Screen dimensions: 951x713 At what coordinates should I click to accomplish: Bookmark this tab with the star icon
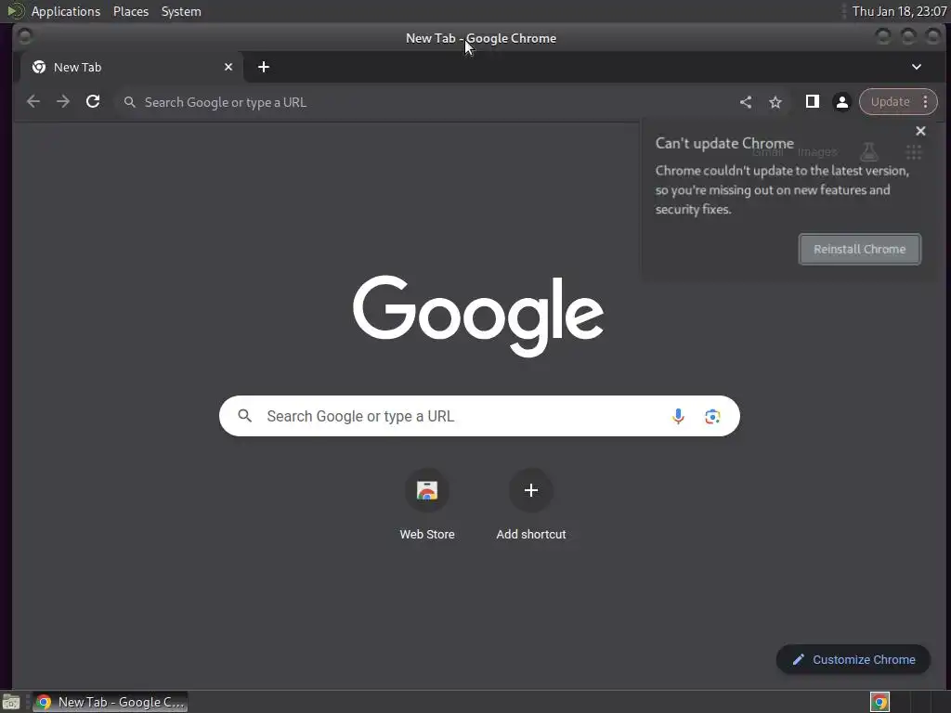[775, 102]
